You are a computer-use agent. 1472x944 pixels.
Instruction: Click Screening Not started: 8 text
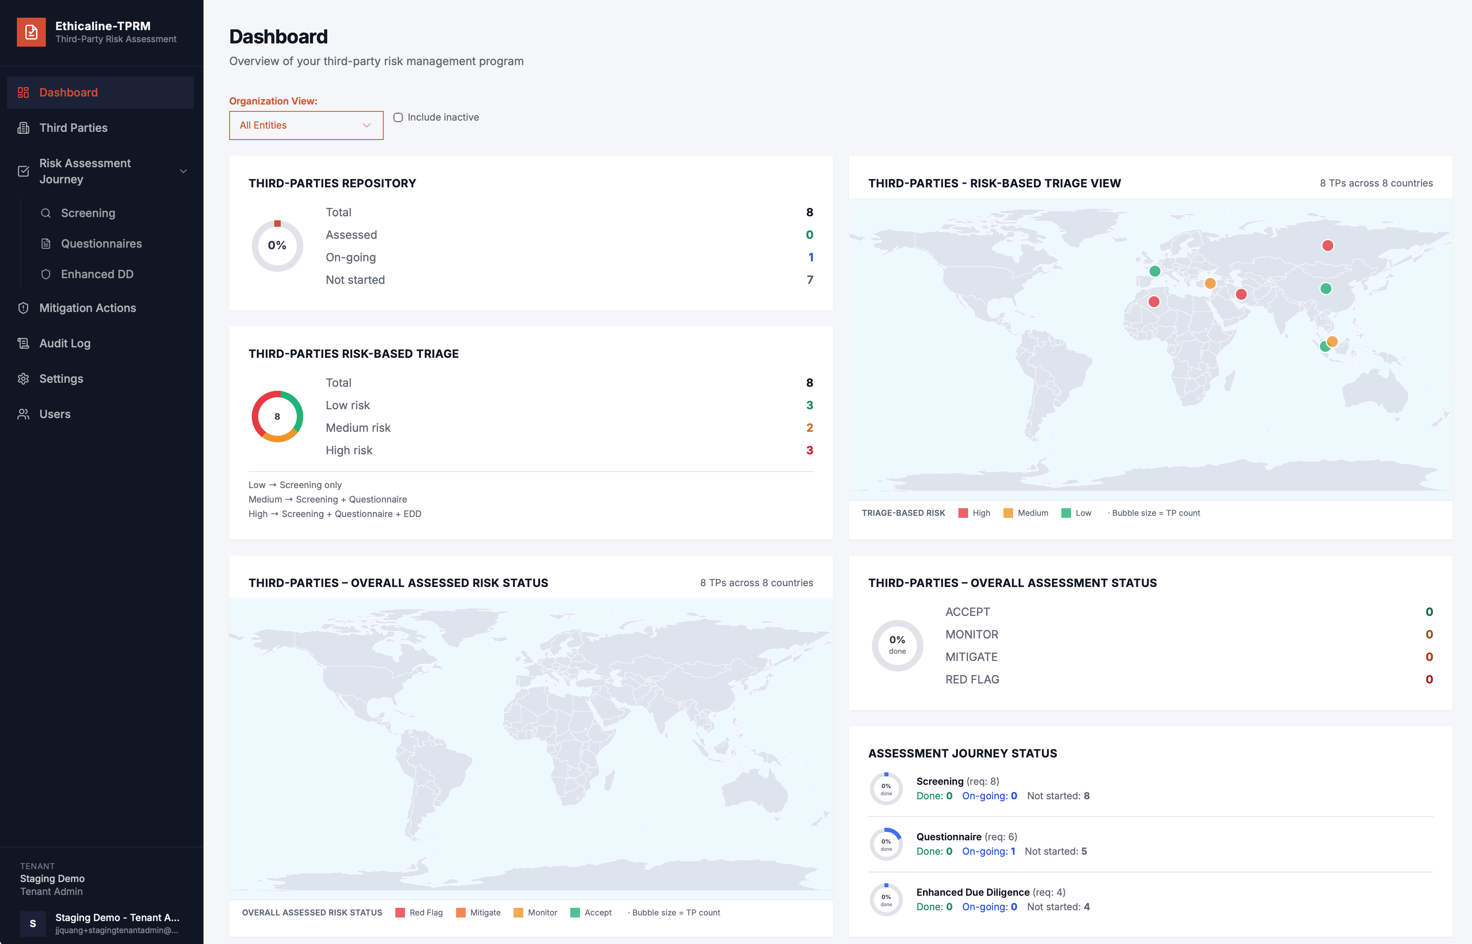tap(1058, 796)
